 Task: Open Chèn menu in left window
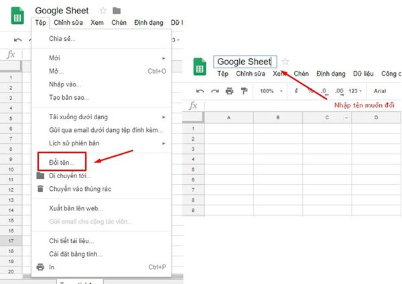(119, 23)
